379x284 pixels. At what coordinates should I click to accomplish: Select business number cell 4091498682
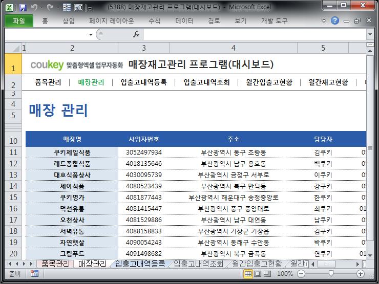point(144,254)
